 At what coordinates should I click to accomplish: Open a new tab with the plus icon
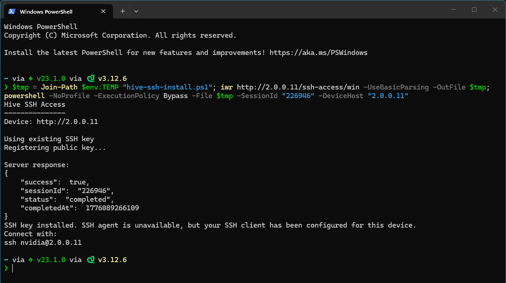tap(122, 11)
